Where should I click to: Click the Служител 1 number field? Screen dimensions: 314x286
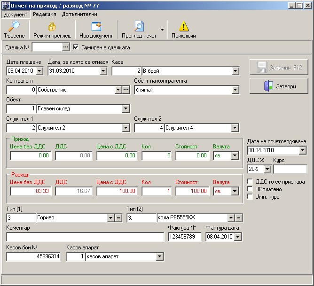[21, 128]
